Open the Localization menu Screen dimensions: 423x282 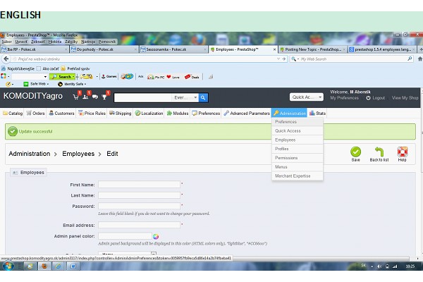coord(149,114)
